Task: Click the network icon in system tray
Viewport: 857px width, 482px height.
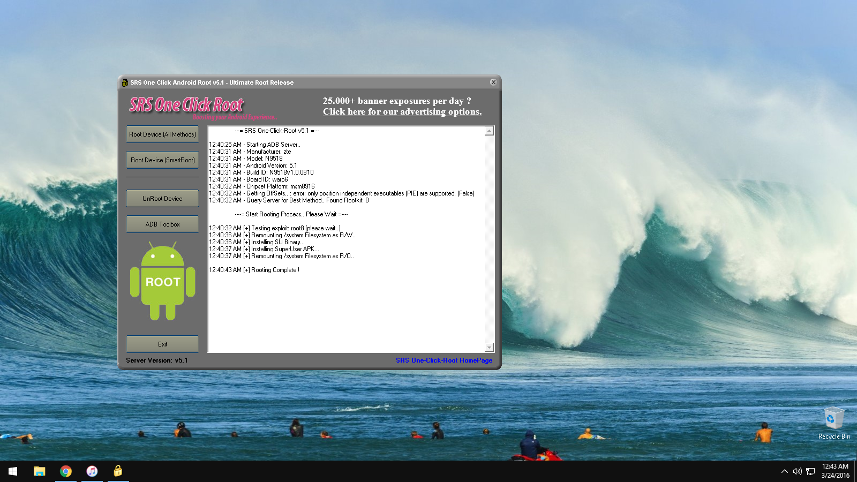Action: (x=810, y=471)
